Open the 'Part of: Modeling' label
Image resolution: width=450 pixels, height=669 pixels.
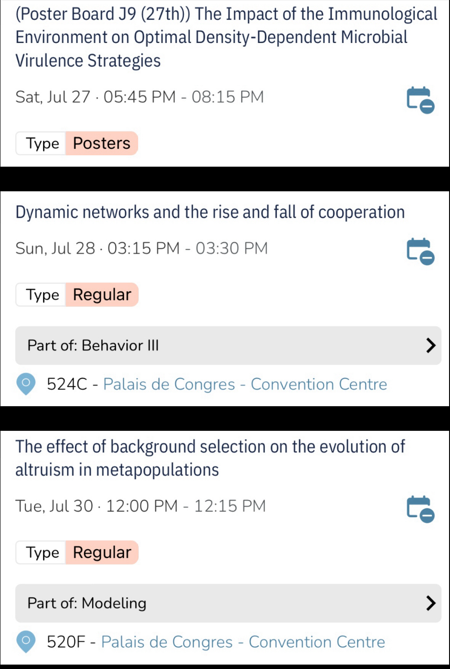(x=87, y=603)
